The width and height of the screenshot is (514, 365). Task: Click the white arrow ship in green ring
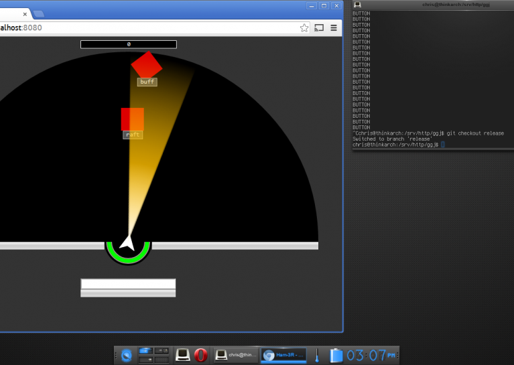[127, 245]
